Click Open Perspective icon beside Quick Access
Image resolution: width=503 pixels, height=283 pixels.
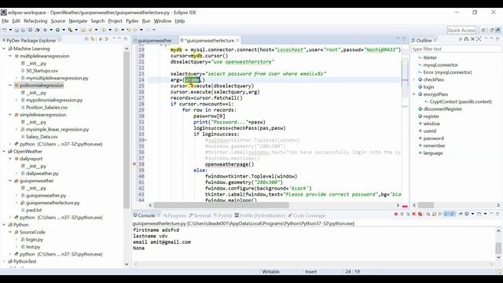coord(483,30)
